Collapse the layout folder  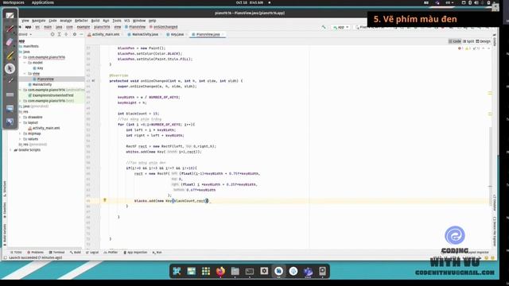click(20, 122)
